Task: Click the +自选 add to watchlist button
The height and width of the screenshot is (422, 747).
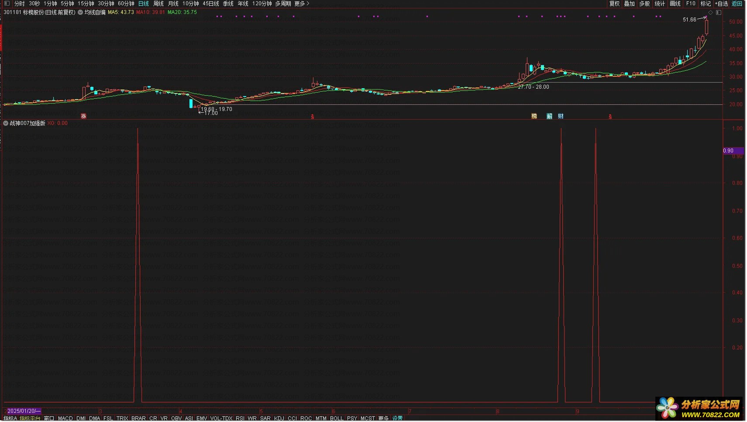Action: pos(721,3)
